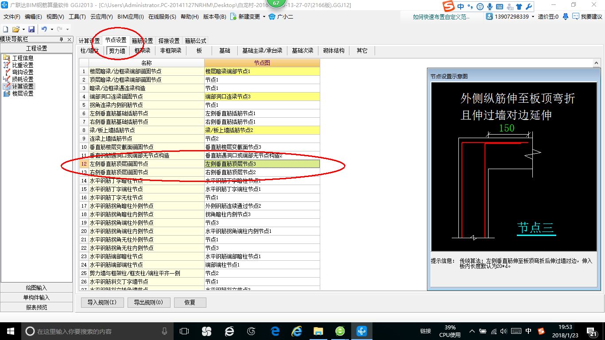The width and height of the screenshot is (605, 340).
Task: Click the Sogou emoji smiley icon
Action: point(480,7)
